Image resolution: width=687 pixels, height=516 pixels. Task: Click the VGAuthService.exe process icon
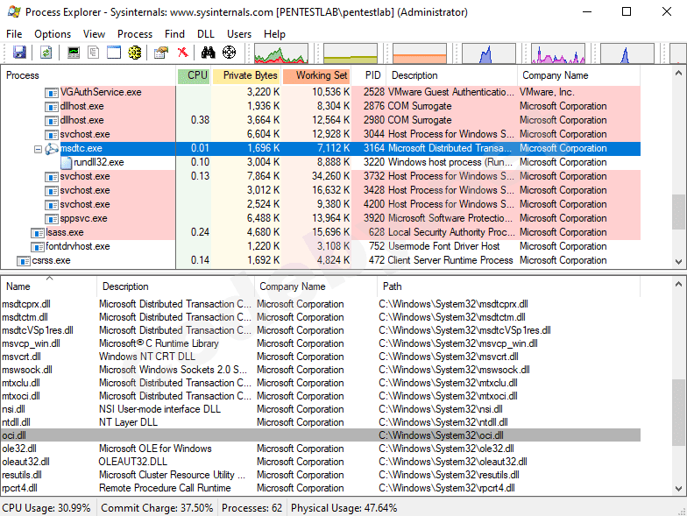52,93
